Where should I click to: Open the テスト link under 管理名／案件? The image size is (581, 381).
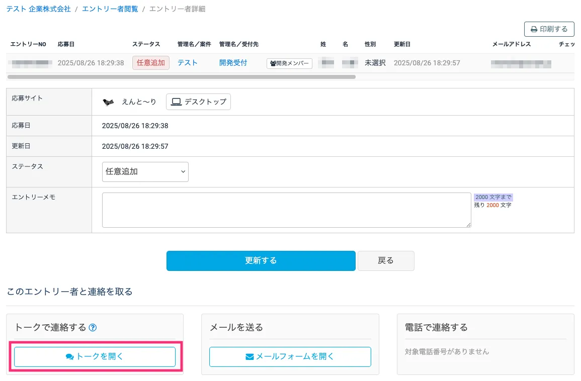tap(187, 63)
